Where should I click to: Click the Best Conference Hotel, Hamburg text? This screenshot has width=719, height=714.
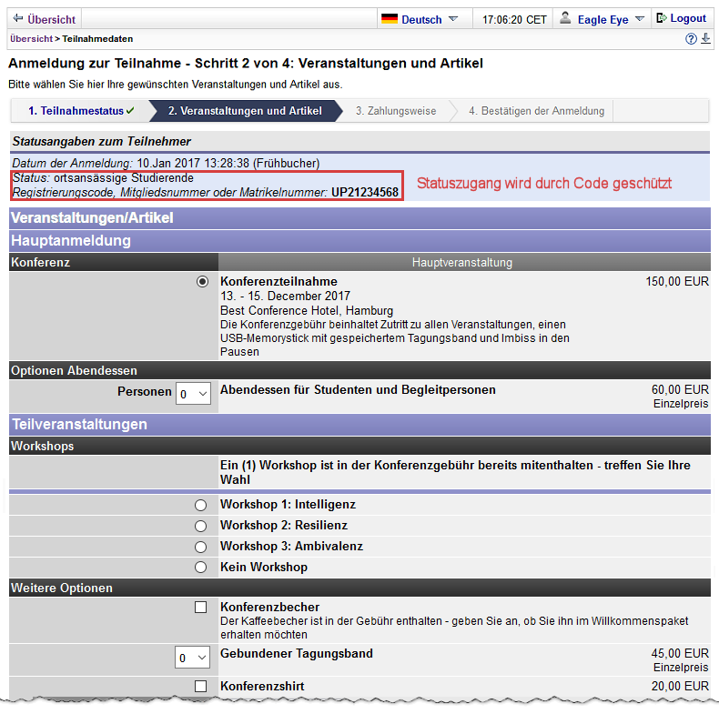click(307, 311)
